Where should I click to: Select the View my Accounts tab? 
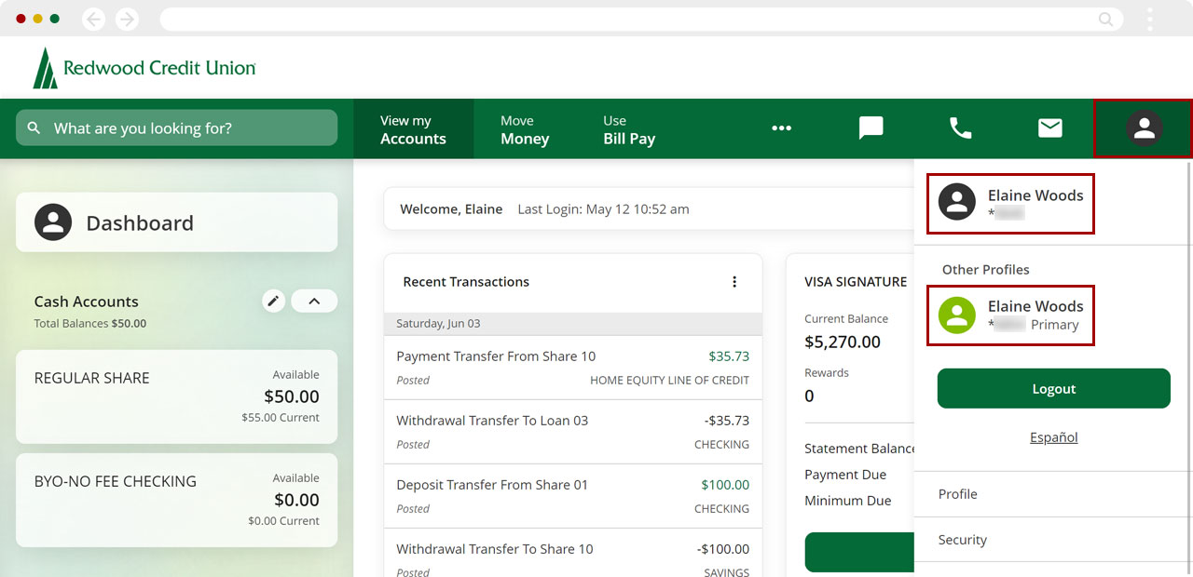tap(413, 129)
